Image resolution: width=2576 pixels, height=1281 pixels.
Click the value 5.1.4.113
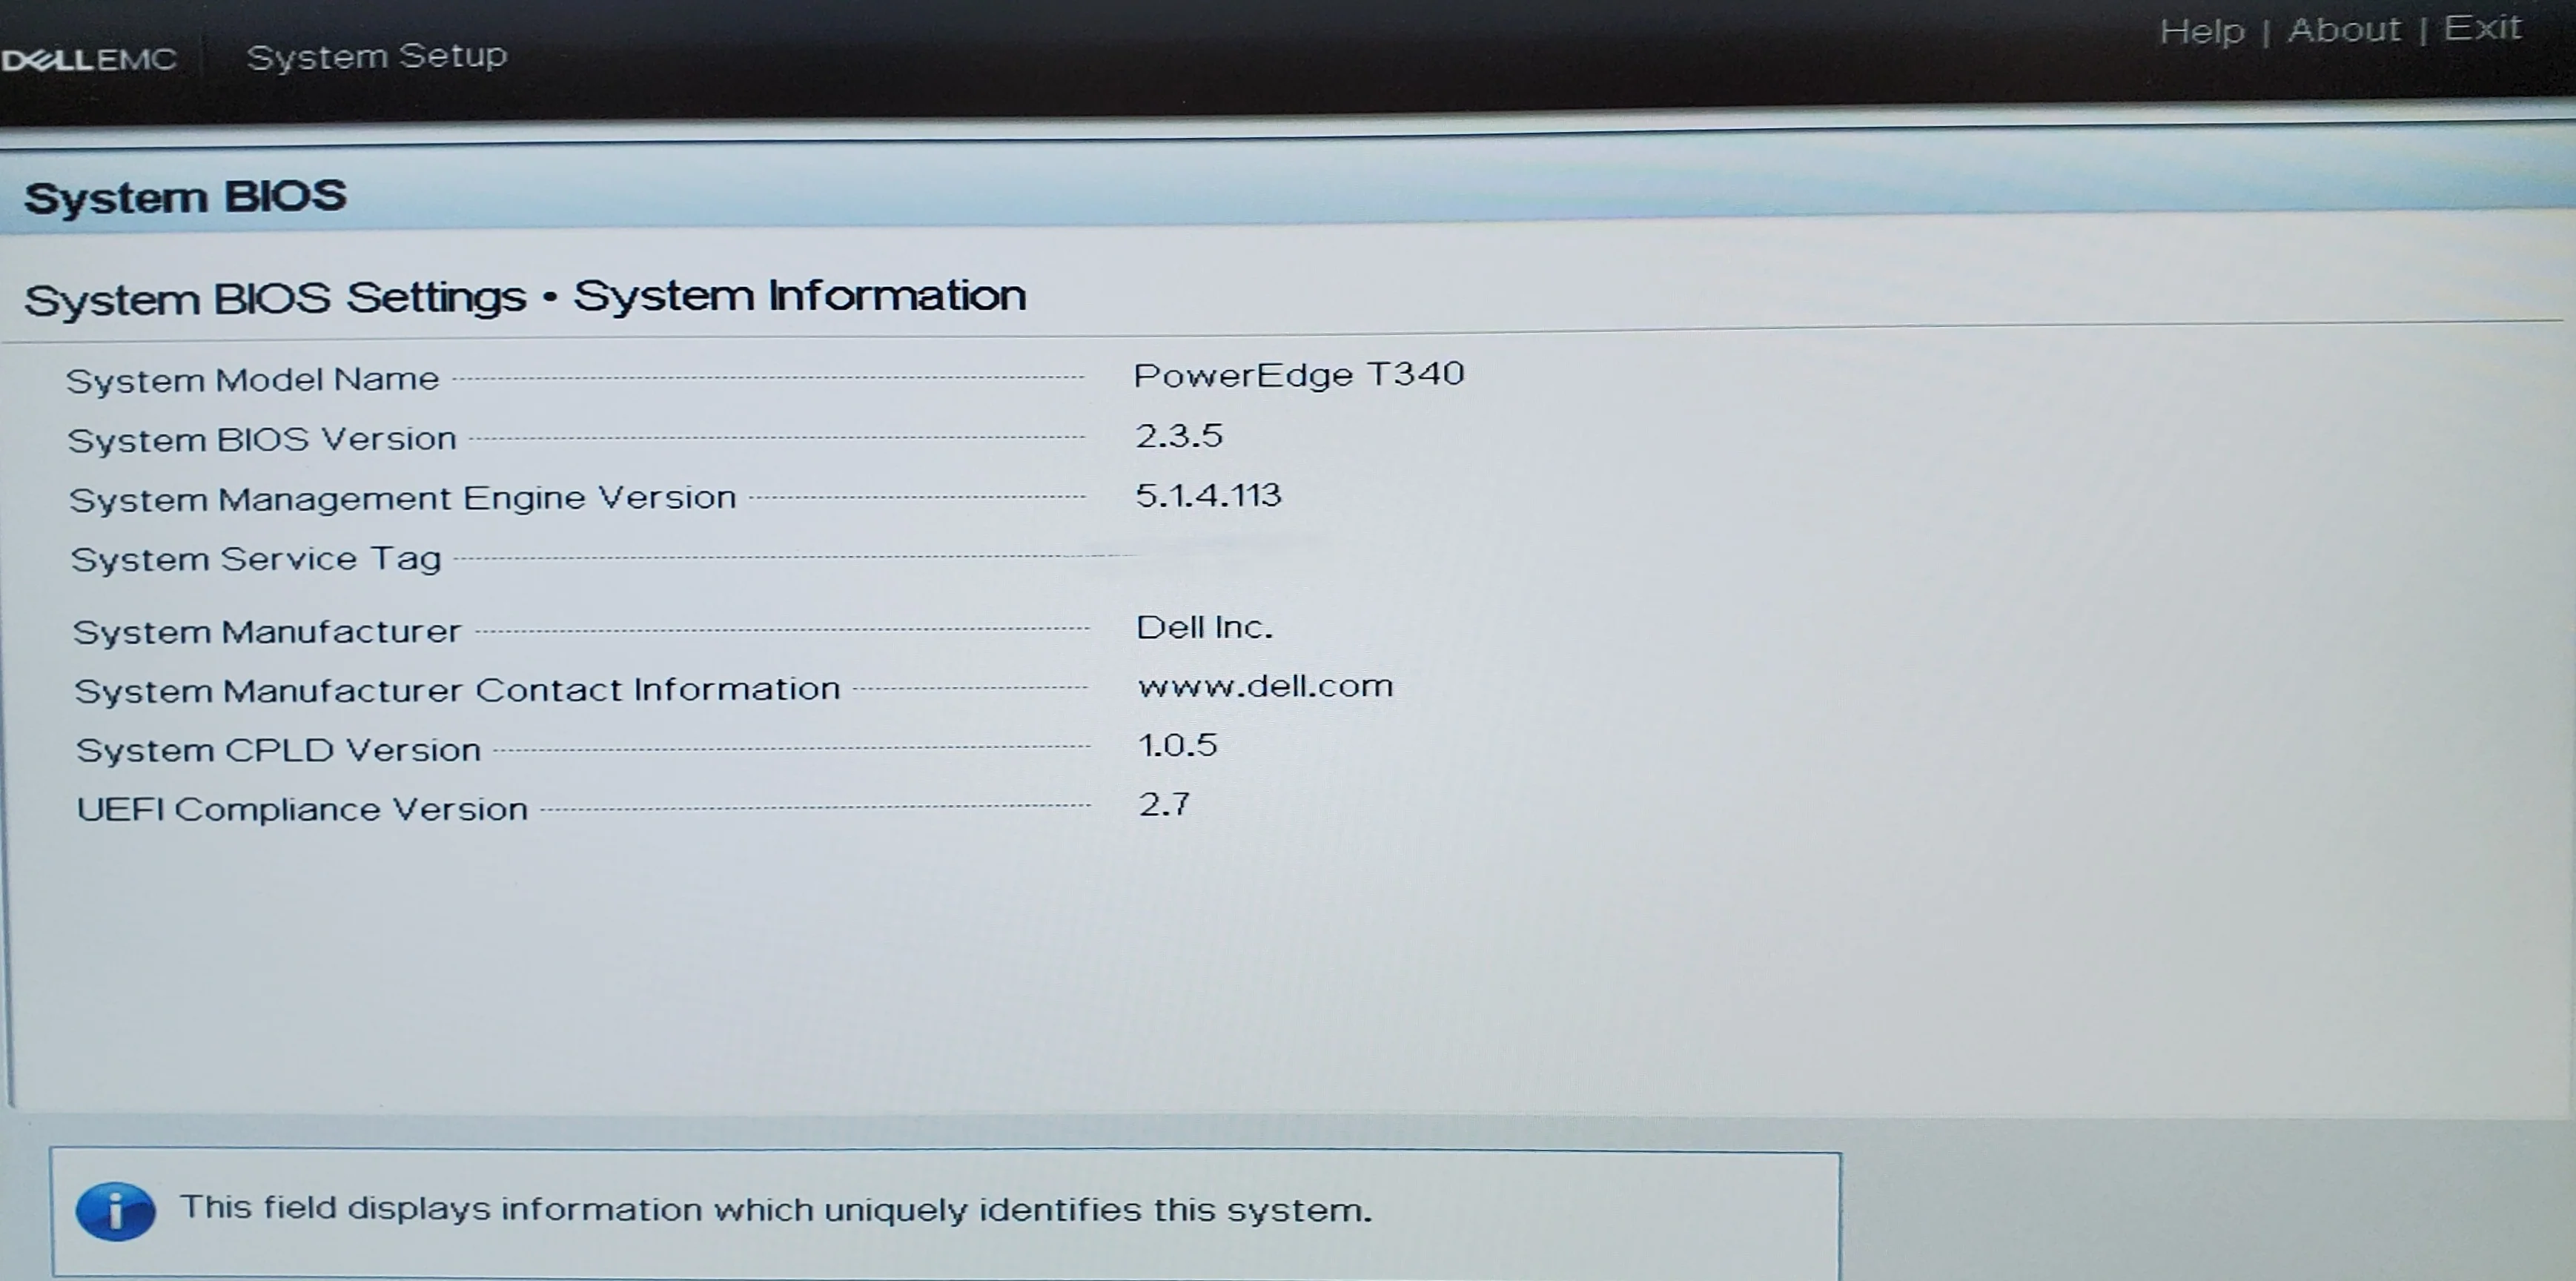pyautogui.click(x=1208, y=495)
